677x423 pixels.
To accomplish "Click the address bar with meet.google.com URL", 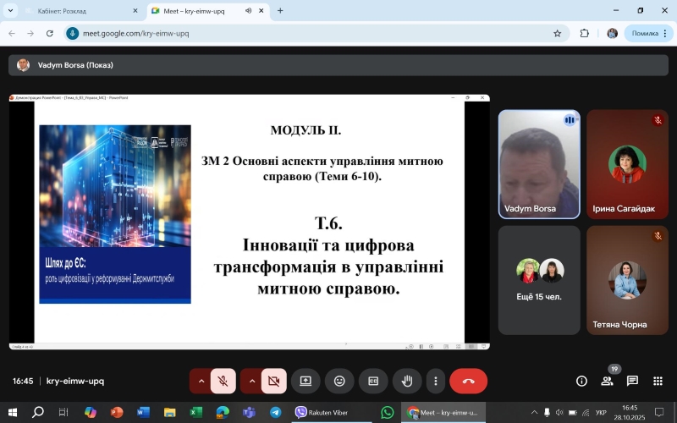I will [305, 34].
